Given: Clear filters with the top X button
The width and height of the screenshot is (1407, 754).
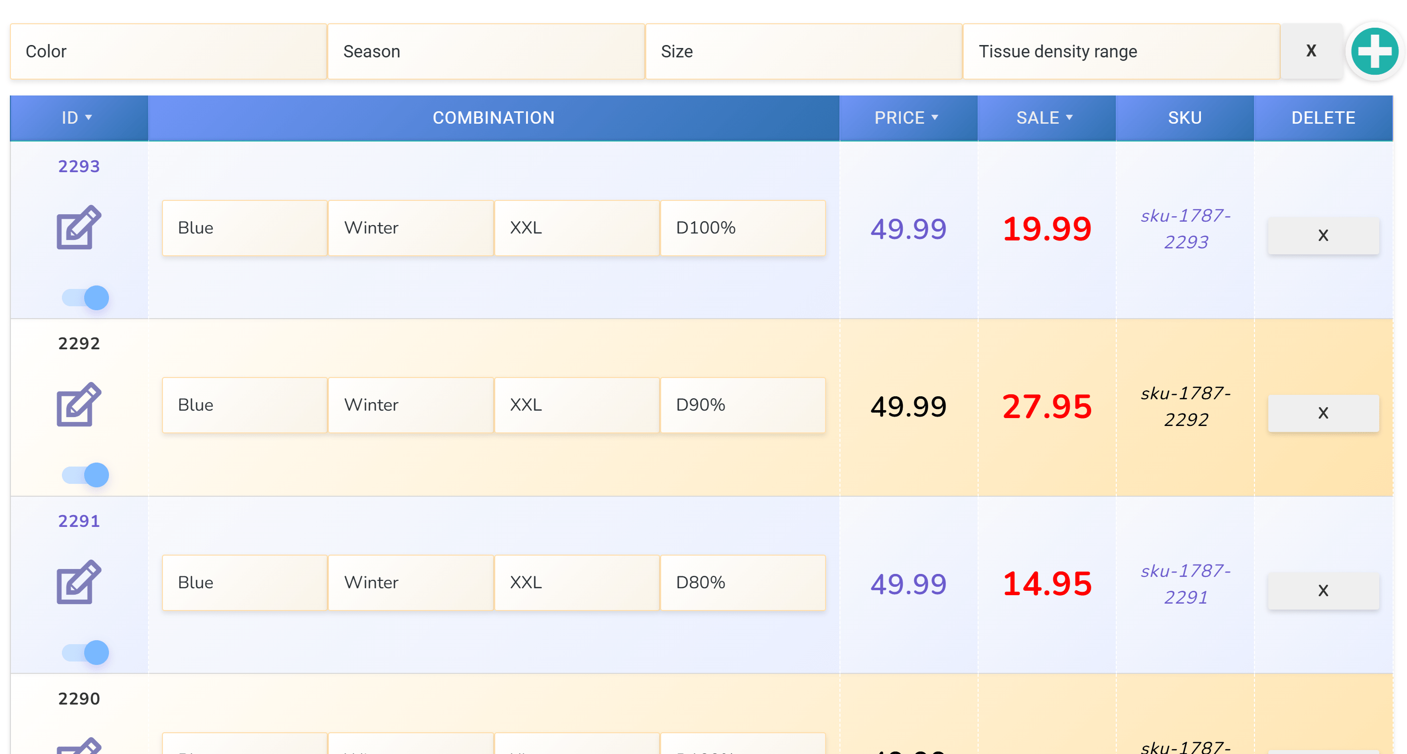Looking at the screenshot, I should coord(1311,51).
